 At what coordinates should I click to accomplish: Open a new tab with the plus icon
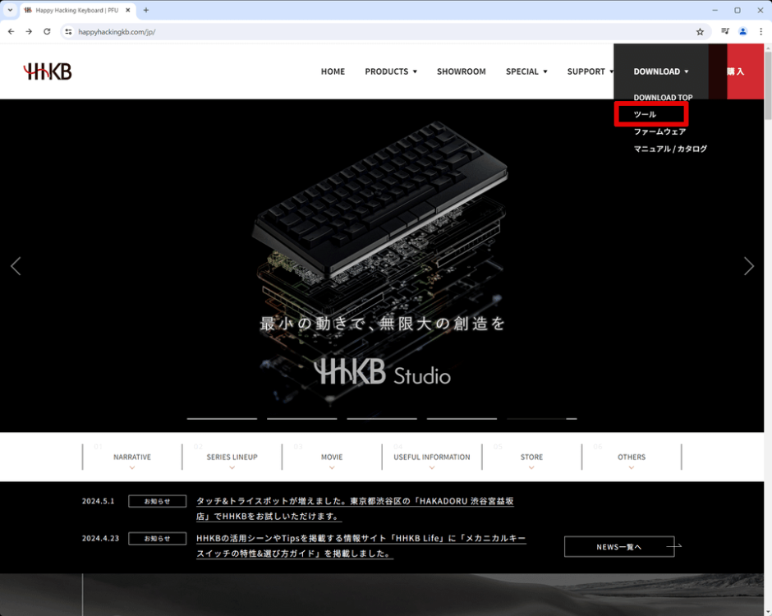pyautogui.click(x=145, y=10)
